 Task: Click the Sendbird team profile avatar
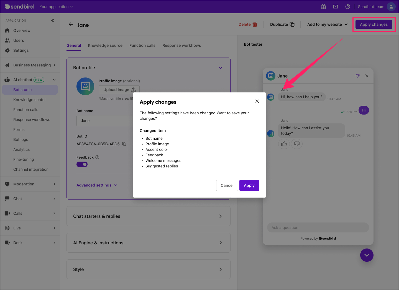click(x=391, y=7)
